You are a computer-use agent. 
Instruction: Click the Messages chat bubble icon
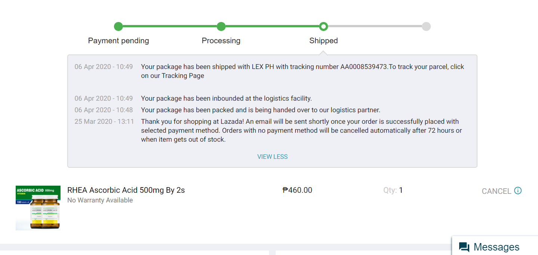pyautogui.click(x=464, y=247)
